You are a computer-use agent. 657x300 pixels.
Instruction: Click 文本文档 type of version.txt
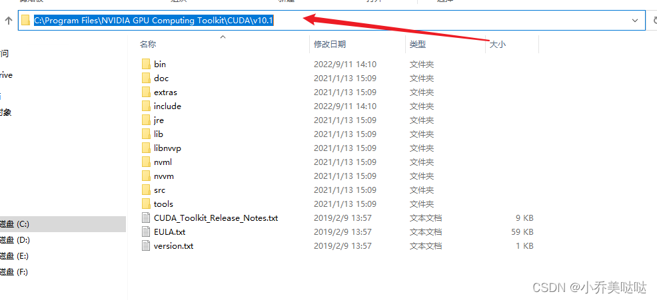425,246
